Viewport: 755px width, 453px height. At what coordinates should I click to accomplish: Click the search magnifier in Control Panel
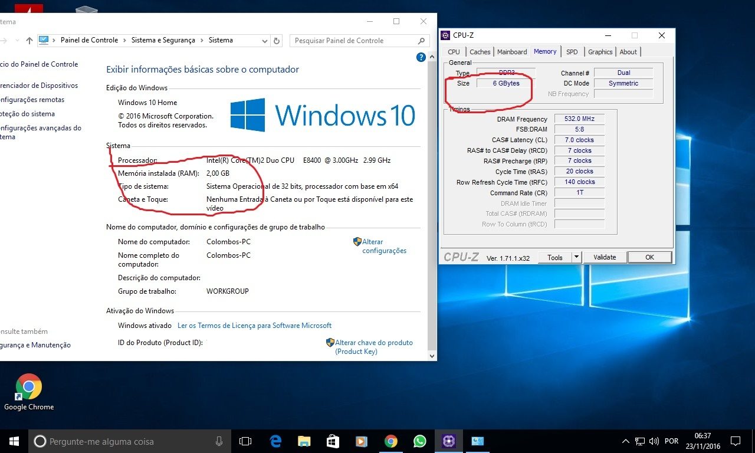[421, 41]
